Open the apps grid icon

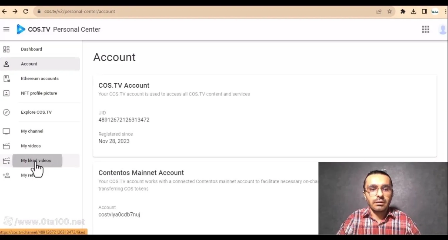click(425, 30)
